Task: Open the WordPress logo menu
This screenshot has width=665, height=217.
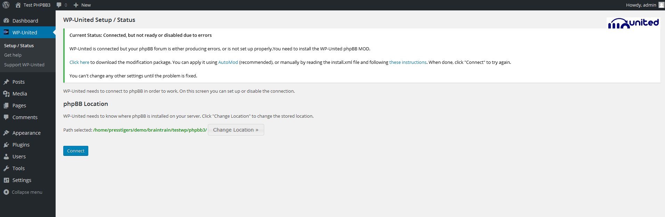Action: (6, 5)
